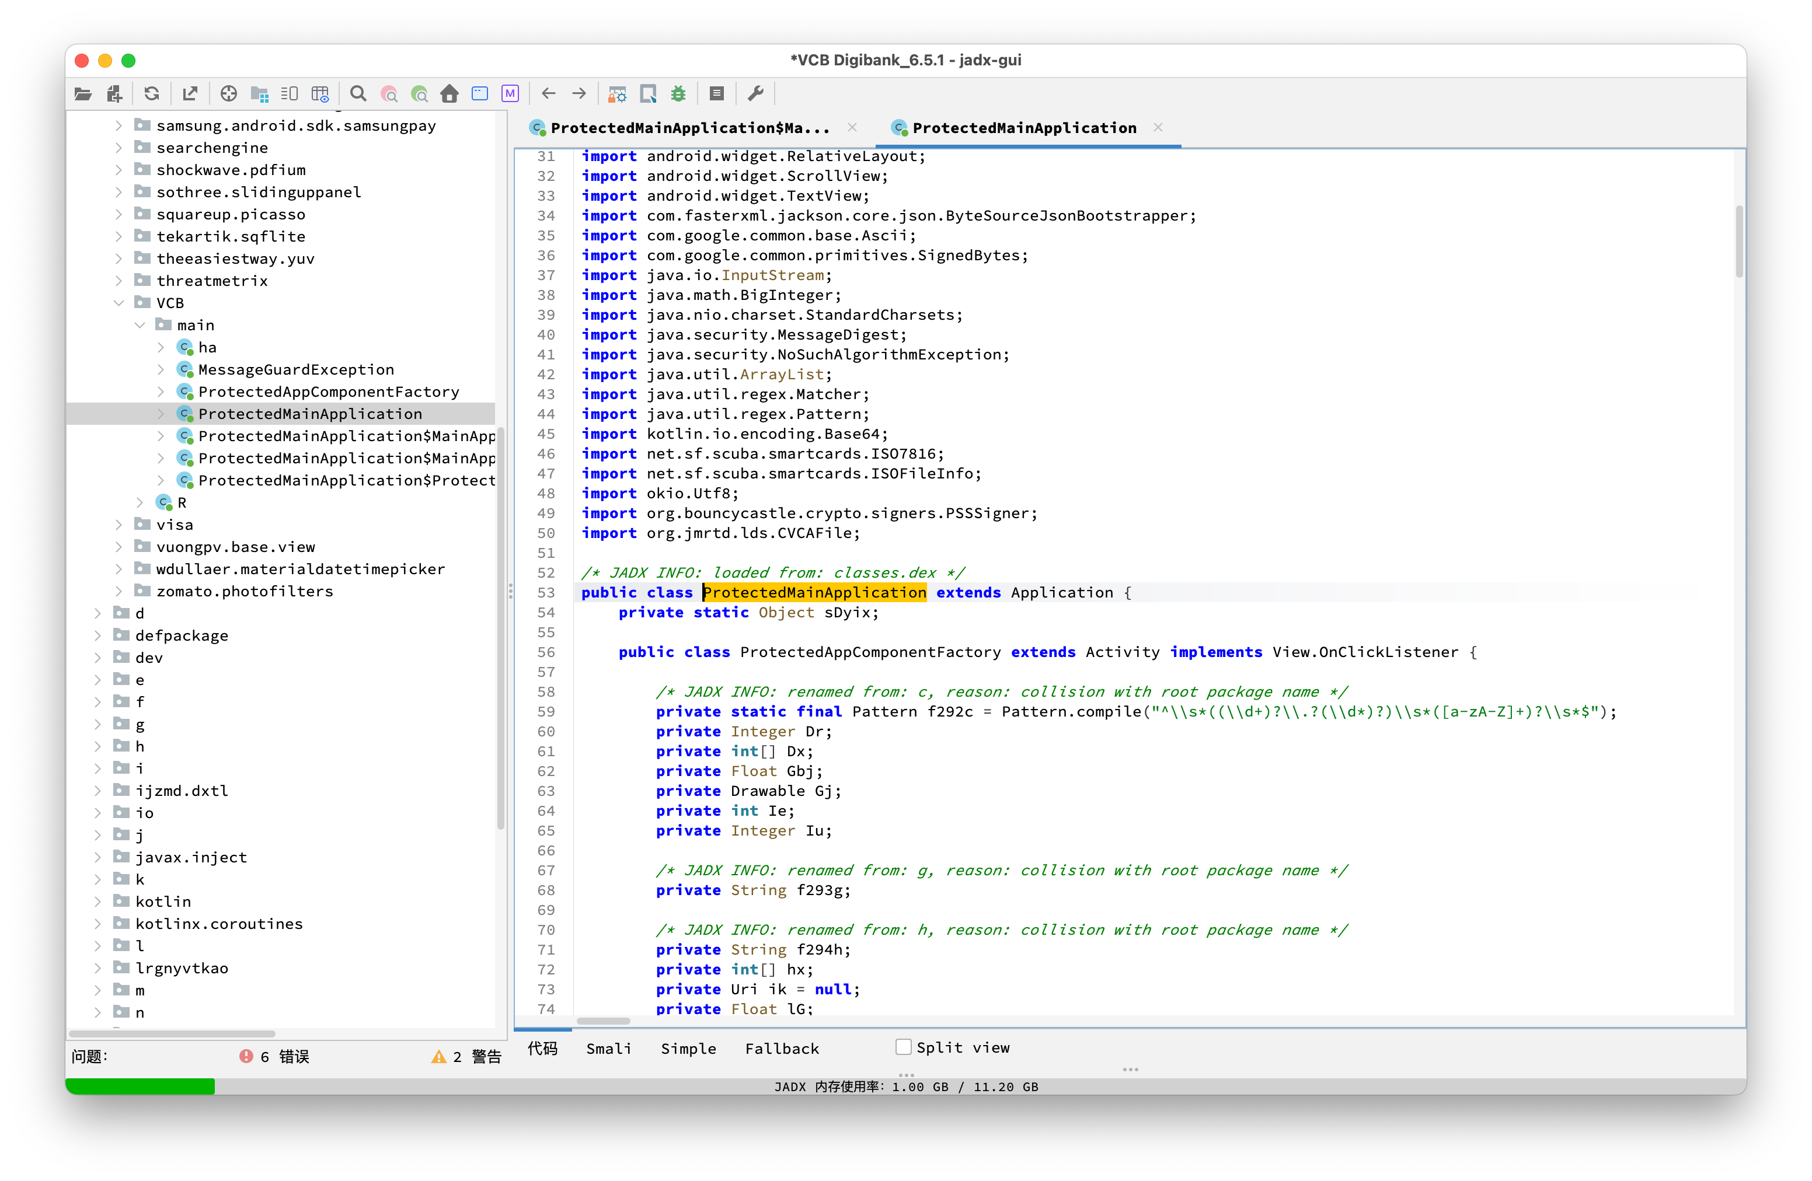Click the 6 errors indicator
Image resolution: width=1812 pixels, height=1181 pixels.
click(x=274, y=1056)
